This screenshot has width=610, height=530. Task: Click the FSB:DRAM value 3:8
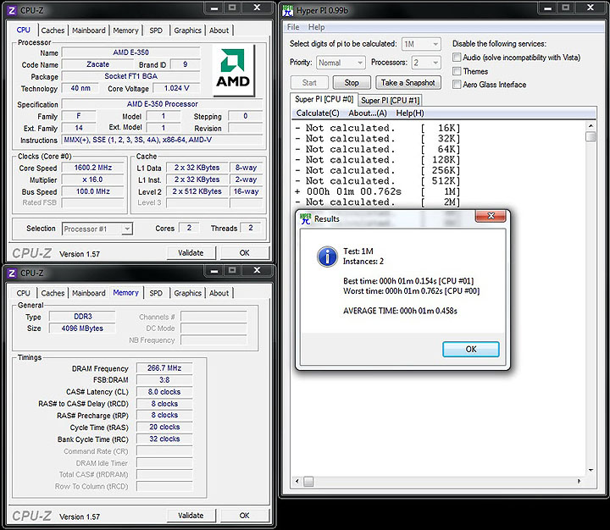[x=164, y=380]
